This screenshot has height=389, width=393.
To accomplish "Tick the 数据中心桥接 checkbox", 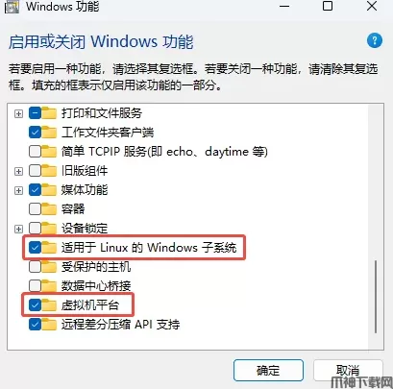I will pyautogui.click(x=35, y=286).
